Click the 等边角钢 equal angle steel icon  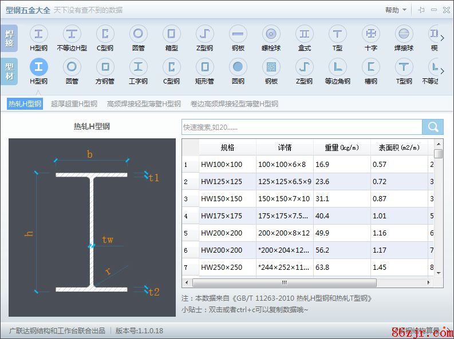coord(337,71)
